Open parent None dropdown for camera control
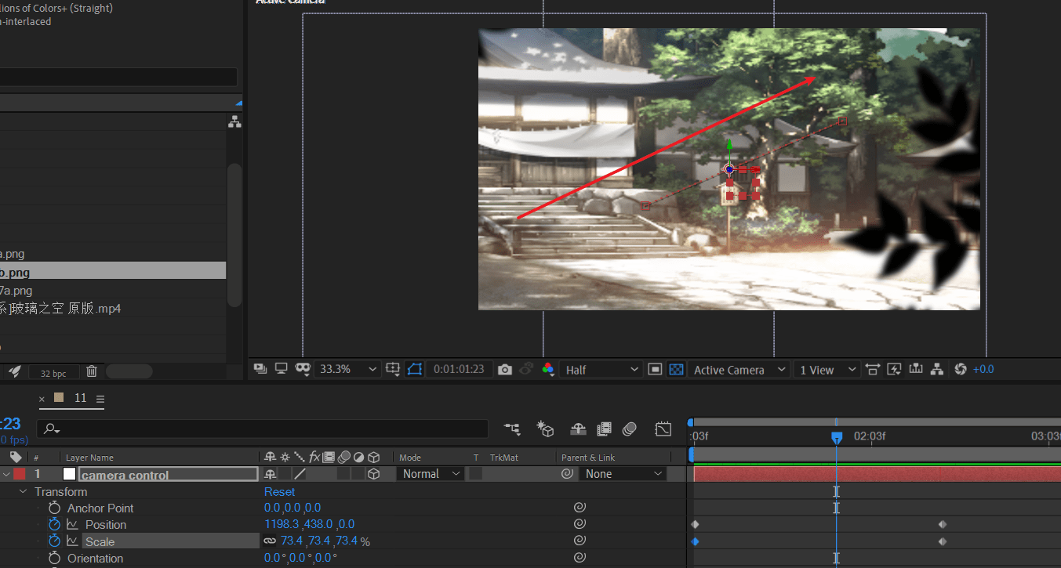1061x568 pixels. tap(624, 473)
